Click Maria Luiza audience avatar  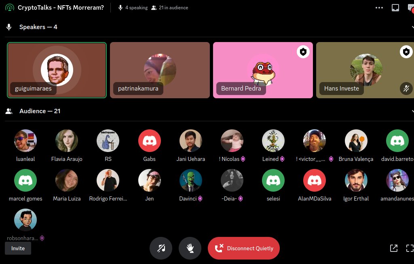(x=67, y=180)
